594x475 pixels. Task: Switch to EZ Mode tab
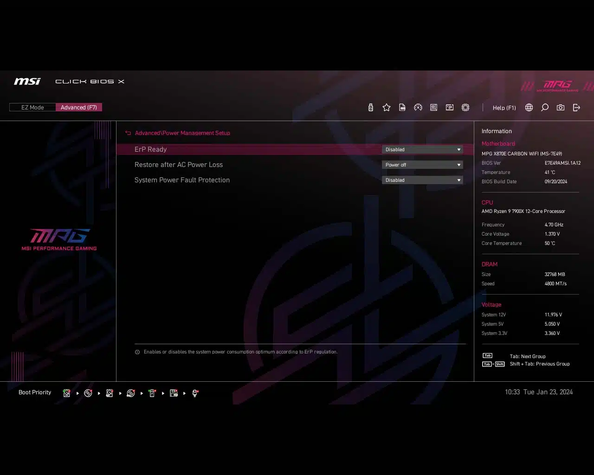32,107
